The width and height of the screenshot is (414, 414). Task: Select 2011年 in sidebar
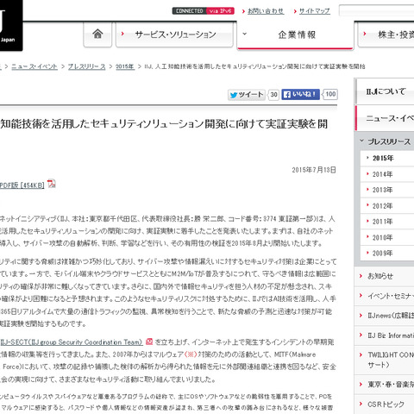pyautogui.click(x=387, y=222)
